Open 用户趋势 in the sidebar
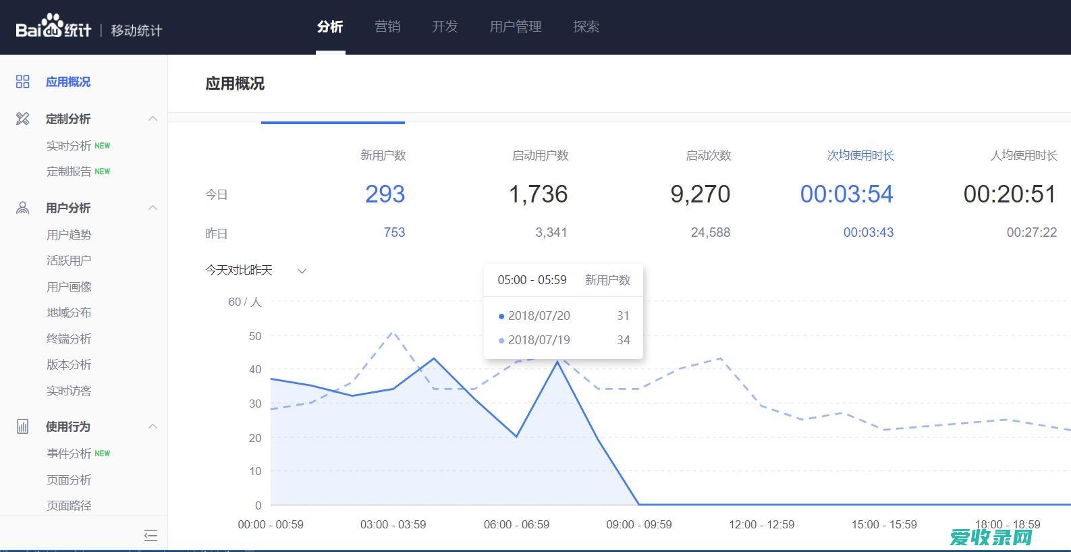The height and width of the screenshot is (552, 1071). (69, 235)
